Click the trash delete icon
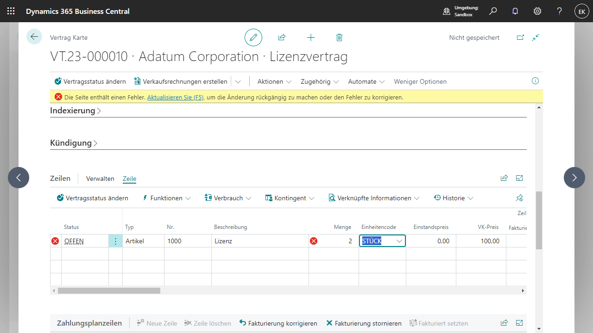The image size is (593, 333). [x=339, y=37]
